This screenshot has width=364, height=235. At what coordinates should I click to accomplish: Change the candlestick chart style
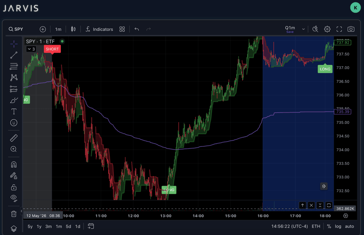point(73,29)
